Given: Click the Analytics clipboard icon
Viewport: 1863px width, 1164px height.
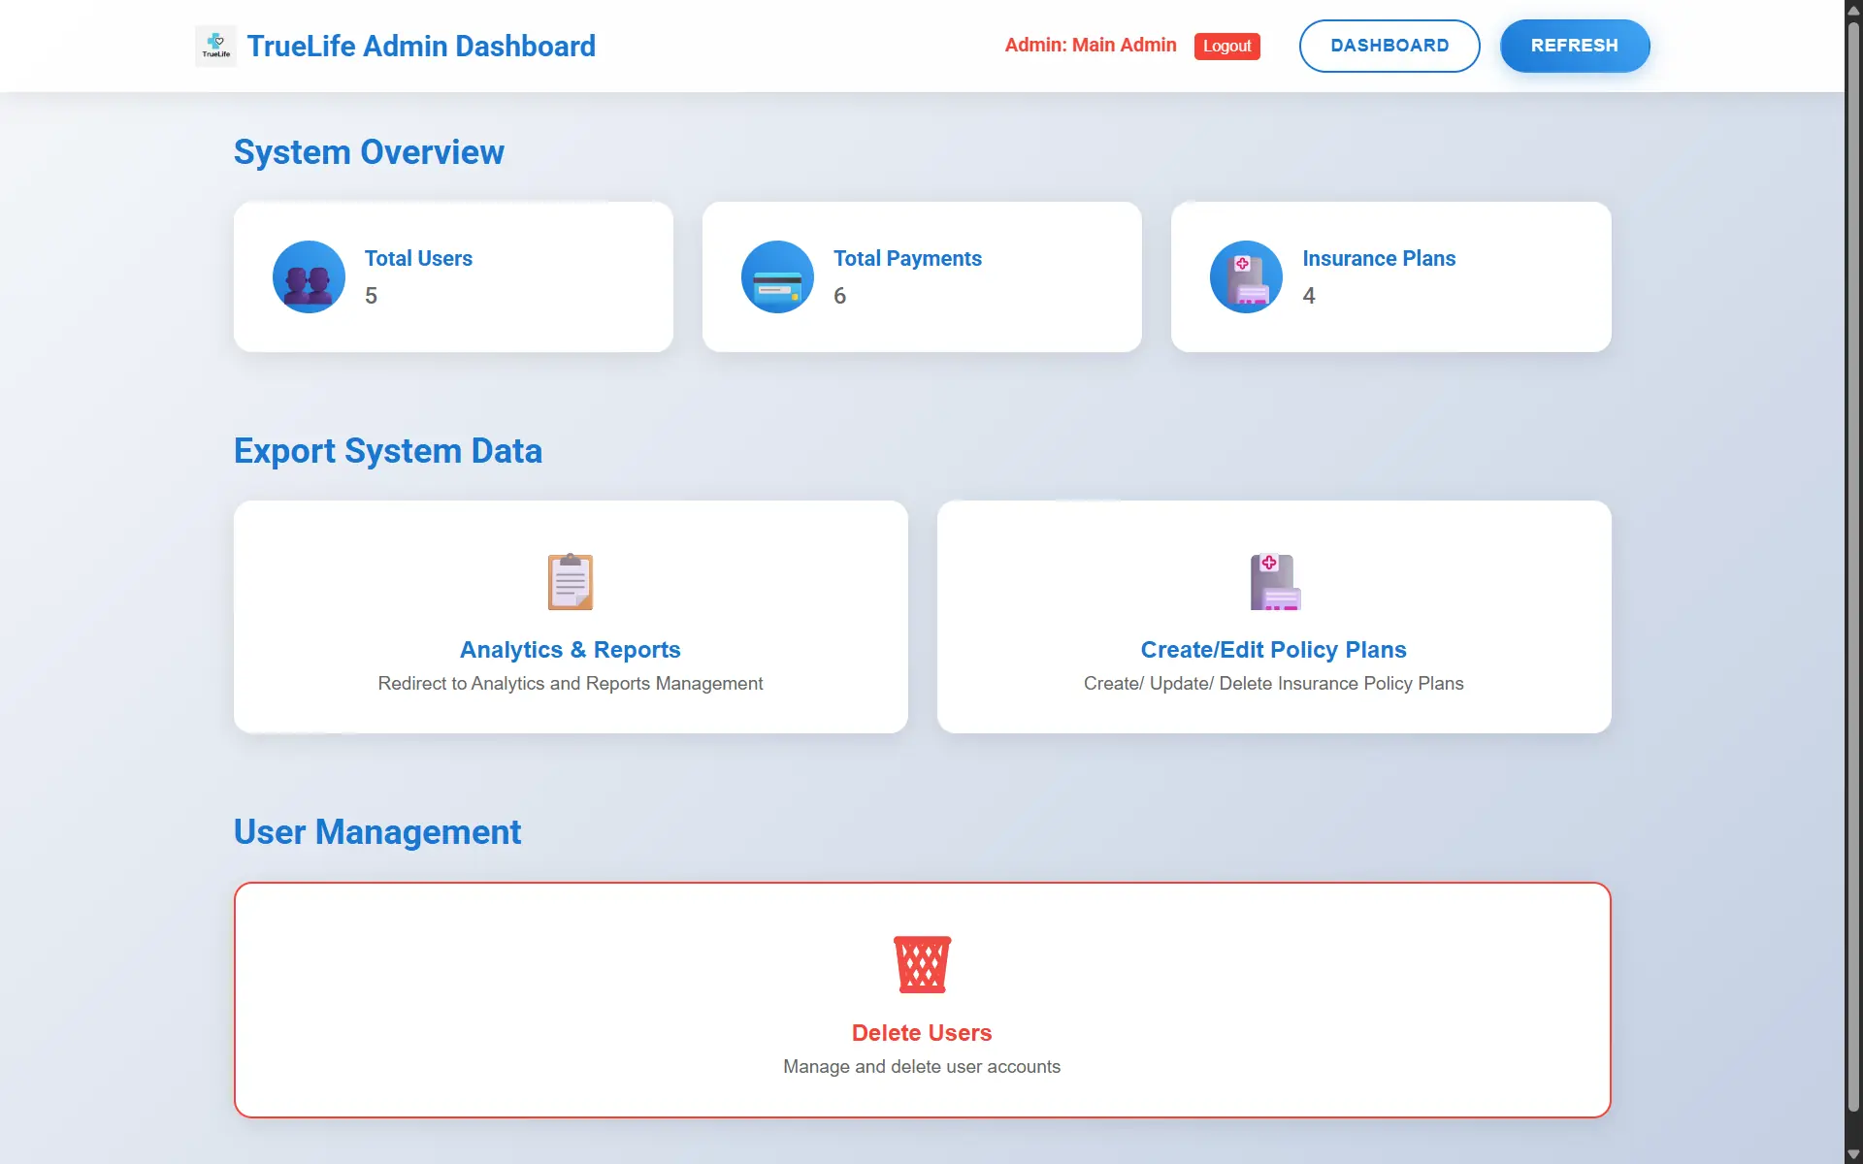Looking at the screenshot, I should tap(571, 581).
